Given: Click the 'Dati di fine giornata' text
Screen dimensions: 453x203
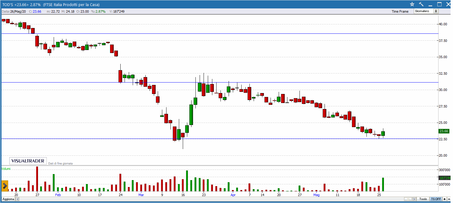Looking at the screenshot, I should pyautogui.click(x=61, y=163).
